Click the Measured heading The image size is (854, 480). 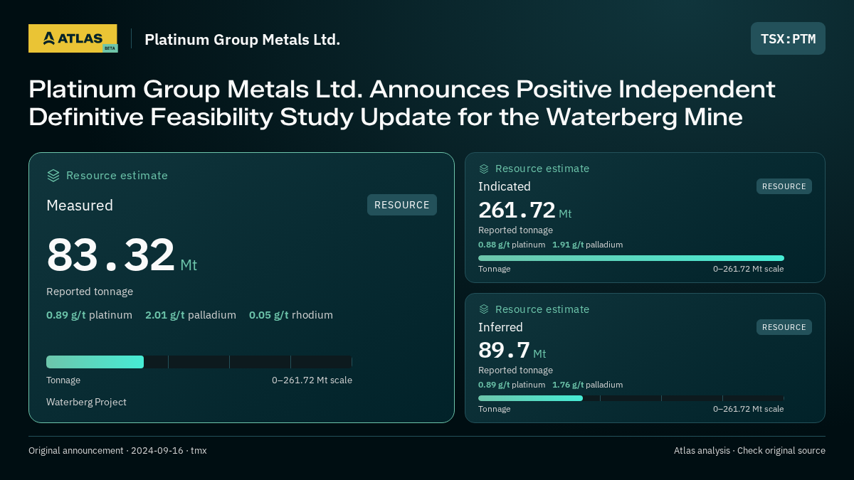80,206
